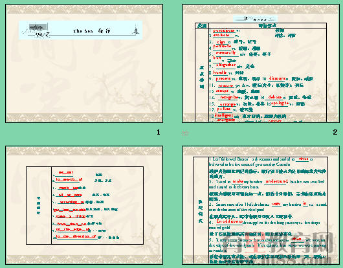Click the slide number 2 label

pyautogui.click(x=335, y=132)
